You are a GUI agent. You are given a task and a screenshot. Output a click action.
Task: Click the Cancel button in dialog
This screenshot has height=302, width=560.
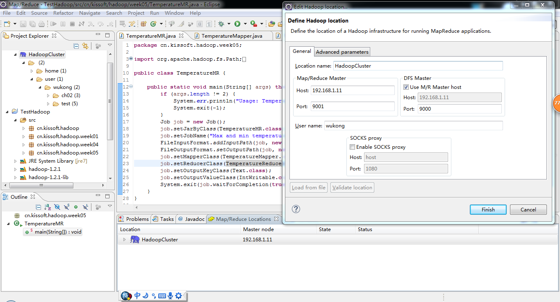528,209
